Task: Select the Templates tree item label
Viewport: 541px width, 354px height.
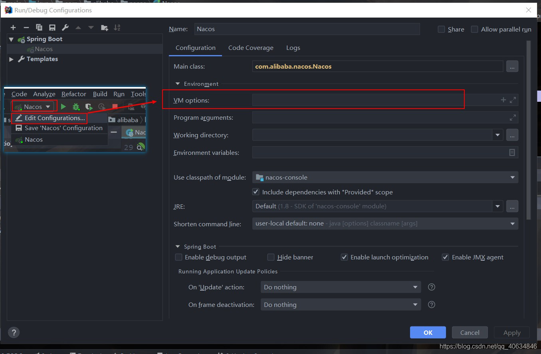Action: click(42, 59)
